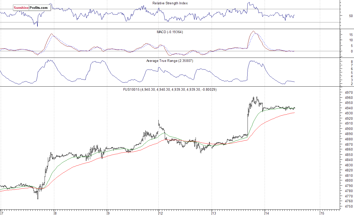The height and width of the screenshot is (215, 354).
Task: Click the 2 label on ATR axis
Action: [352, 84]
